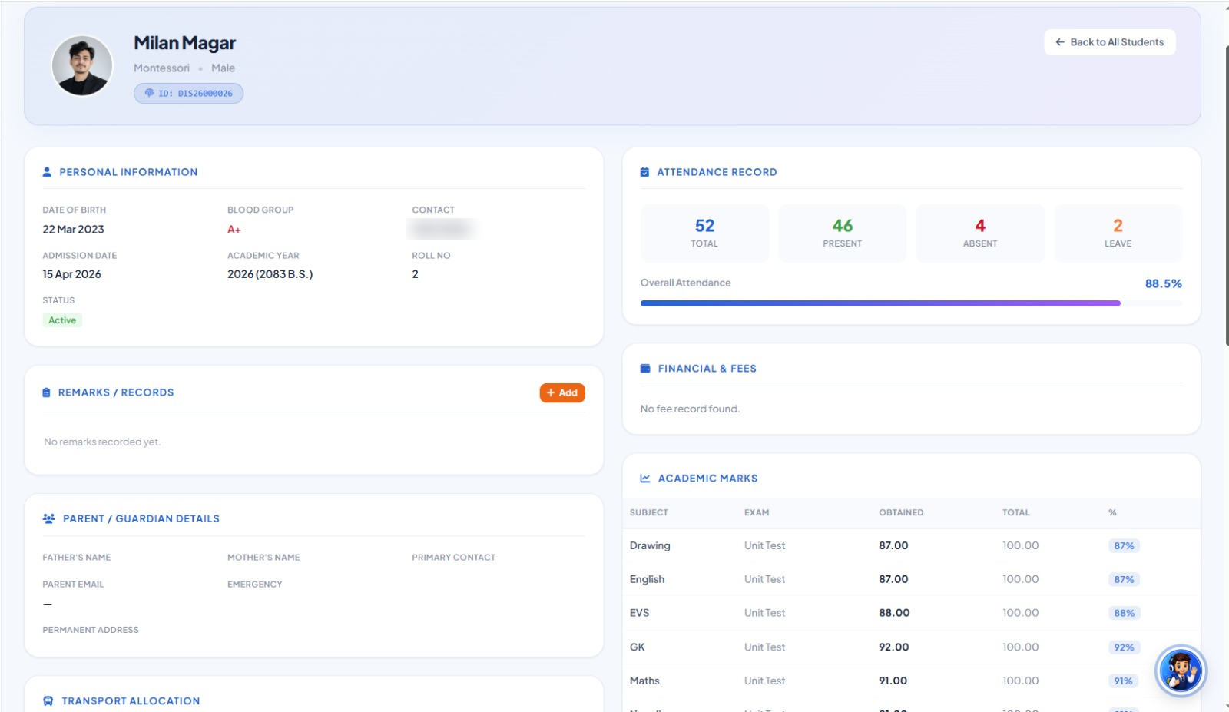Go back to all students
Viewport: 1229px width, 712px height.
click(x=1109, y=42)
